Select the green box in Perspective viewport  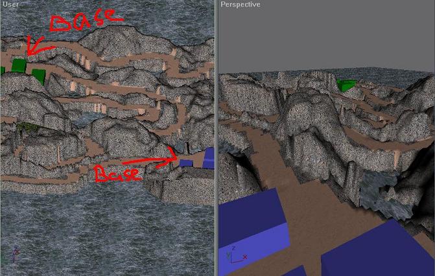point(347,86)
